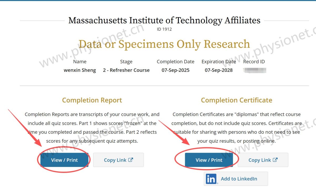This screenshot has width=316, height=194.
Task: Click the 2 - Refresher Course stage value
Action: [126, 70]
